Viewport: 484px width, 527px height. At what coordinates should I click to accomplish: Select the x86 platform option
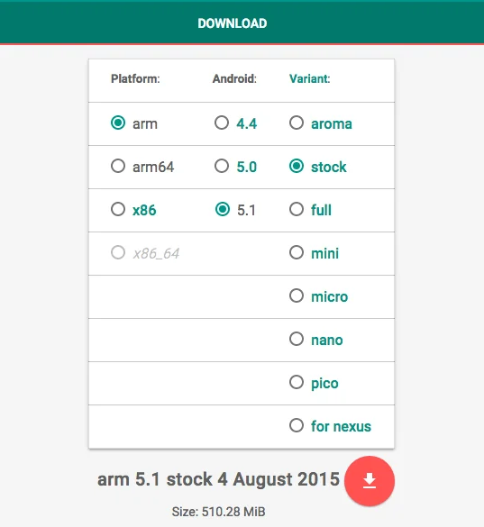click(118, 209)
